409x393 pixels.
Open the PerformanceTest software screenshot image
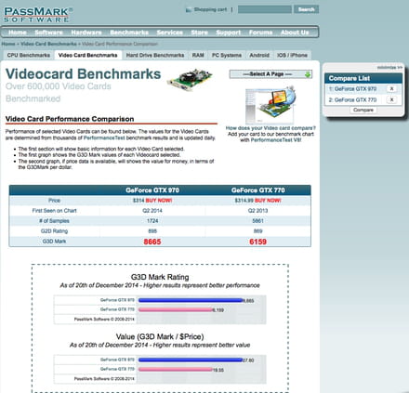[270, 105]
